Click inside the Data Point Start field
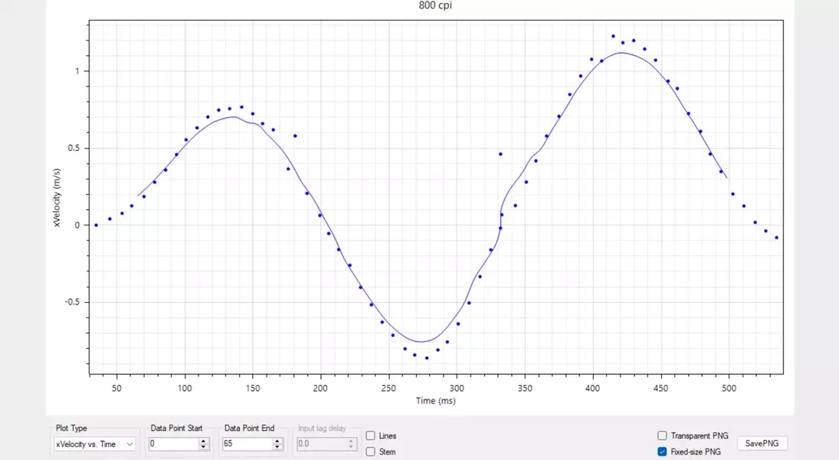This screenshot has width=839, height=460. (x=173, y=444)
